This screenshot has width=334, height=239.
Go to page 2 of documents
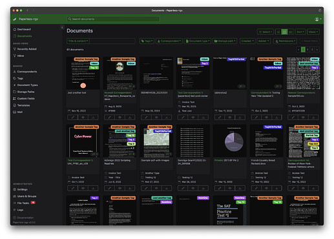pyautogui.click(x=308, y=50)
